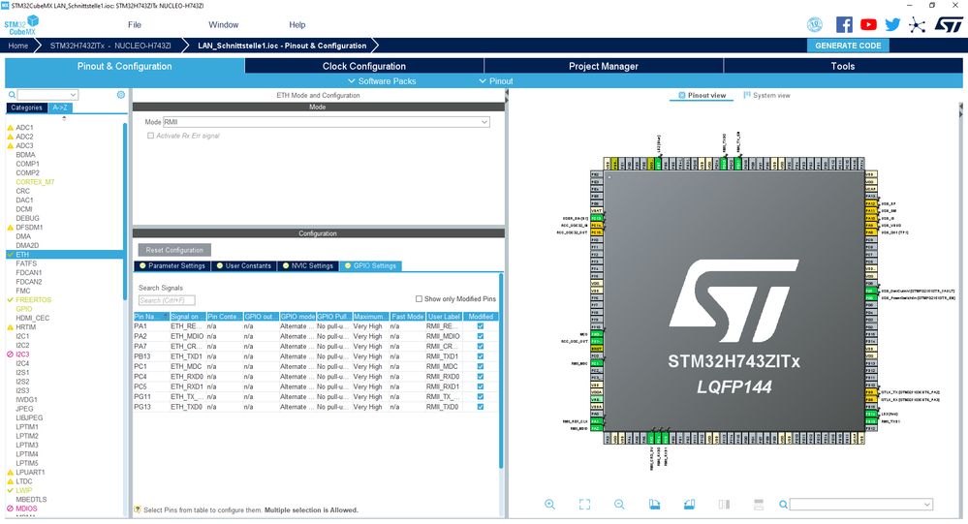Open the Window menu
This screenshot has height=524, width=968.
point(224,24)
